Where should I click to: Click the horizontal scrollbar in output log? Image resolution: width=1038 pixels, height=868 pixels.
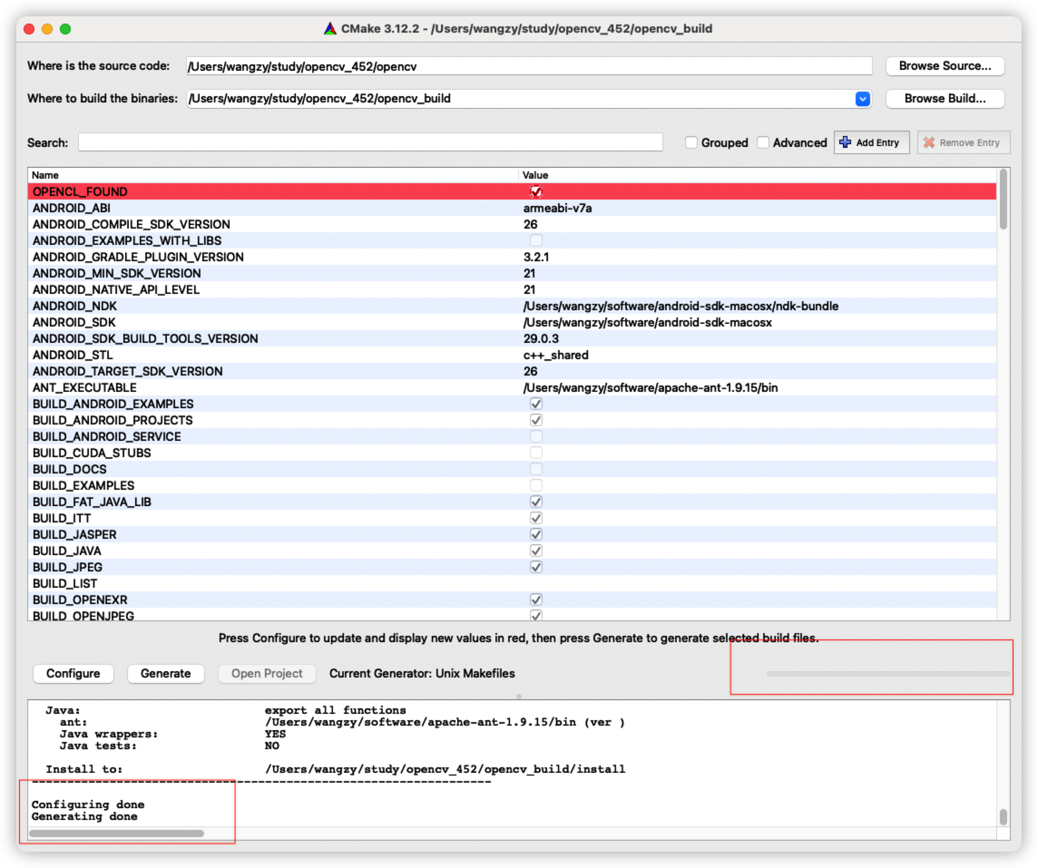(117, 834)
